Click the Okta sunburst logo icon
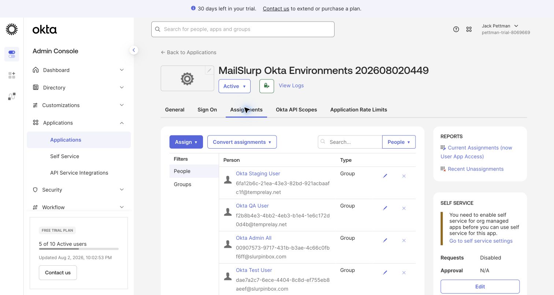 12,29
